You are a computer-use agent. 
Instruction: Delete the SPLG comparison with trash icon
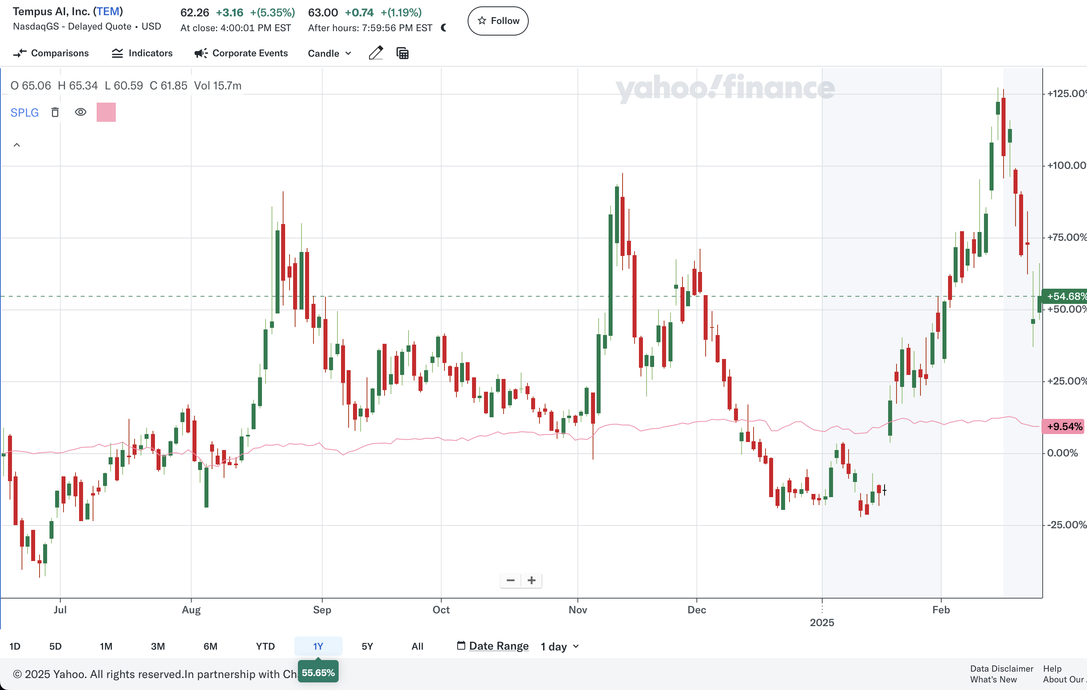[55, 112]
